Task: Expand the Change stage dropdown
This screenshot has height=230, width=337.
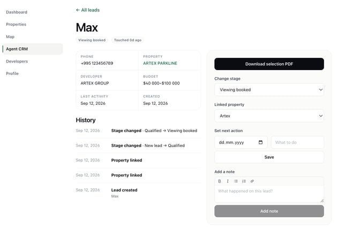Action: click(x=269, y=90)
